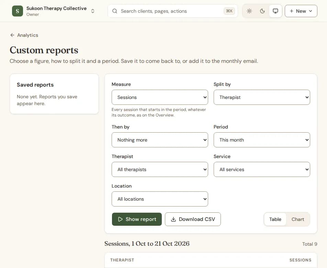The height and width of the screenshot is (268, 327).
Task: Open the All therapists filter dropdown
Action: (x=160, y=169)
